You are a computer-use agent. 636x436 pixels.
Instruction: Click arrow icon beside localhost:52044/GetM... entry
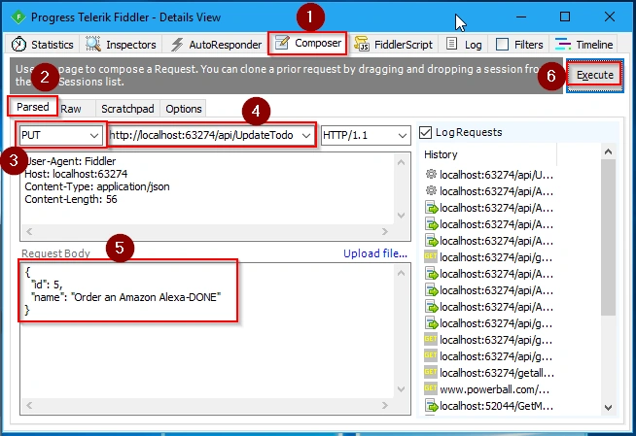click(x=431, y=405)
